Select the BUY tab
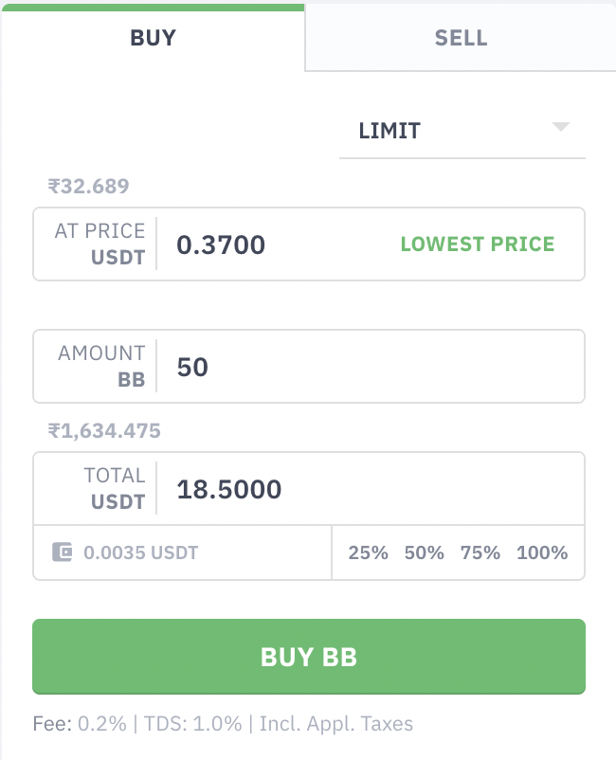Viewport: 616px width, 760px height. coord(154,38)
